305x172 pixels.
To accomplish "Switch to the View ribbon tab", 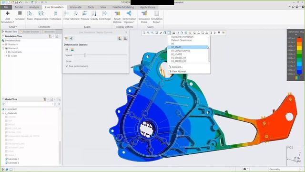I will (x=103, y=7).
